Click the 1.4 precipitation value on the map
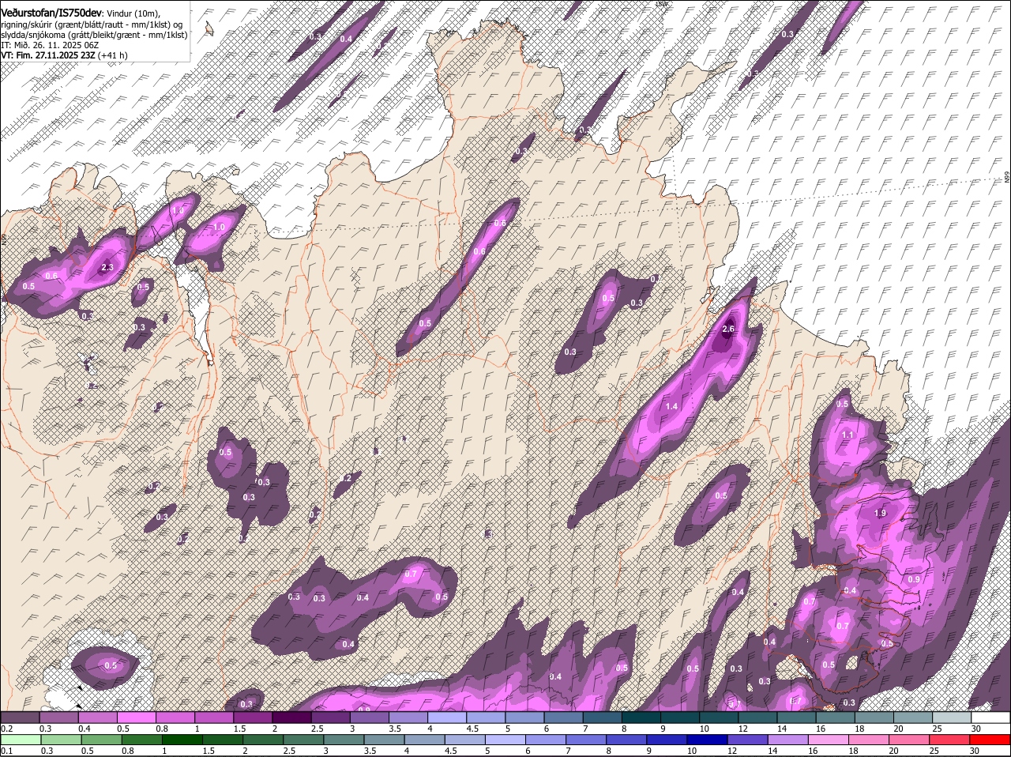This screenshot has width=1011, height=757. point(672,406)
